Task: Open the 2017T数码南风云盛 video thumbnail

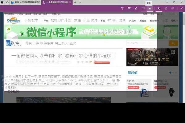Action: pyautogui.click(x=152, y=57)
